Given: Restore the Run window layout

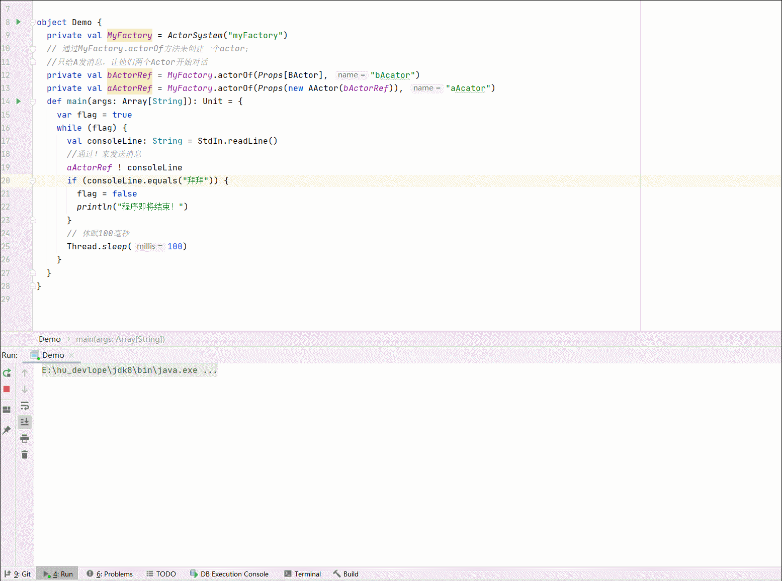Looking at the screenshot, I should point(7,410).
